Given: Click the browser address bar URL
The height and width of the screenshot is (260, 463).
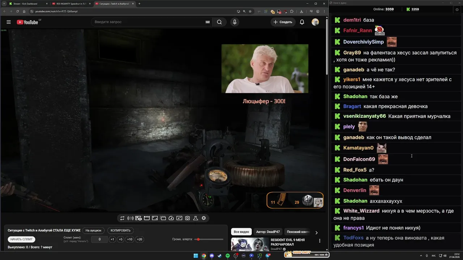Looking at the screenshot, I should pos(56,11).
